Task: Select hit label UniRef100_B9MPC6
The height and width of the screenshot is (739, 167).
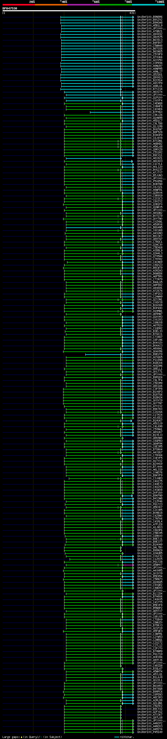Action: [x=150, y=691]
